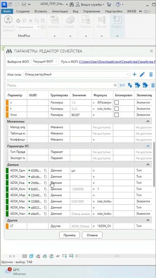Collapse the Другая group

click(148, 220)
